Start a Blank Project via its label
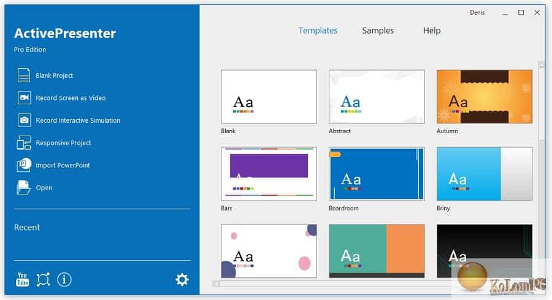 click(54, 75)
